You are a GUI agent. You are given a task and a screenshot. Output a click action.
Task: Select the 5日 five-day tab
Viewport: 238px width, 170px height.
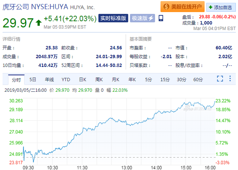[32, 79]
